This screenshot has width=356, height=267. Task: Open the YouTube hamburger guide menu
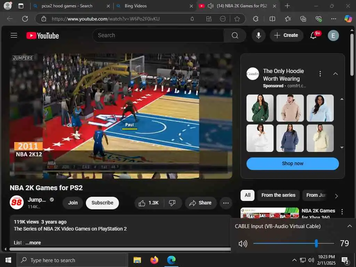coord(14,35)
